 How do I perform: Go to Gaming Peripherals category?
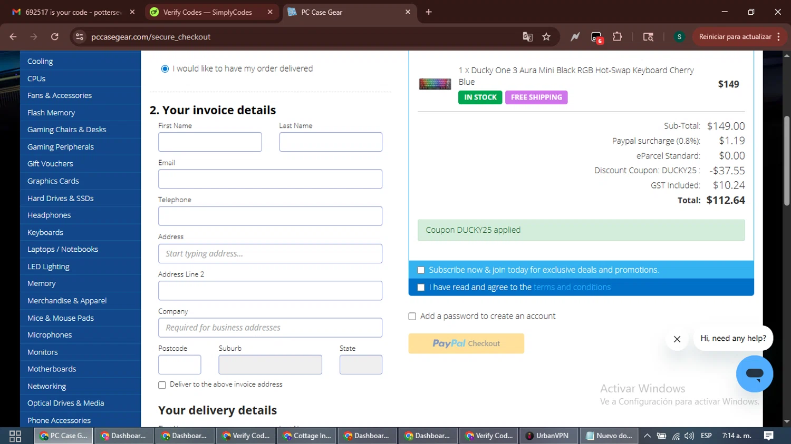[61, 146]
